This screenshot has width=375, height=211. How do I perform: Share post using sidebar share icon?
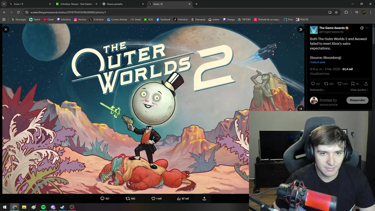point(366,84)
